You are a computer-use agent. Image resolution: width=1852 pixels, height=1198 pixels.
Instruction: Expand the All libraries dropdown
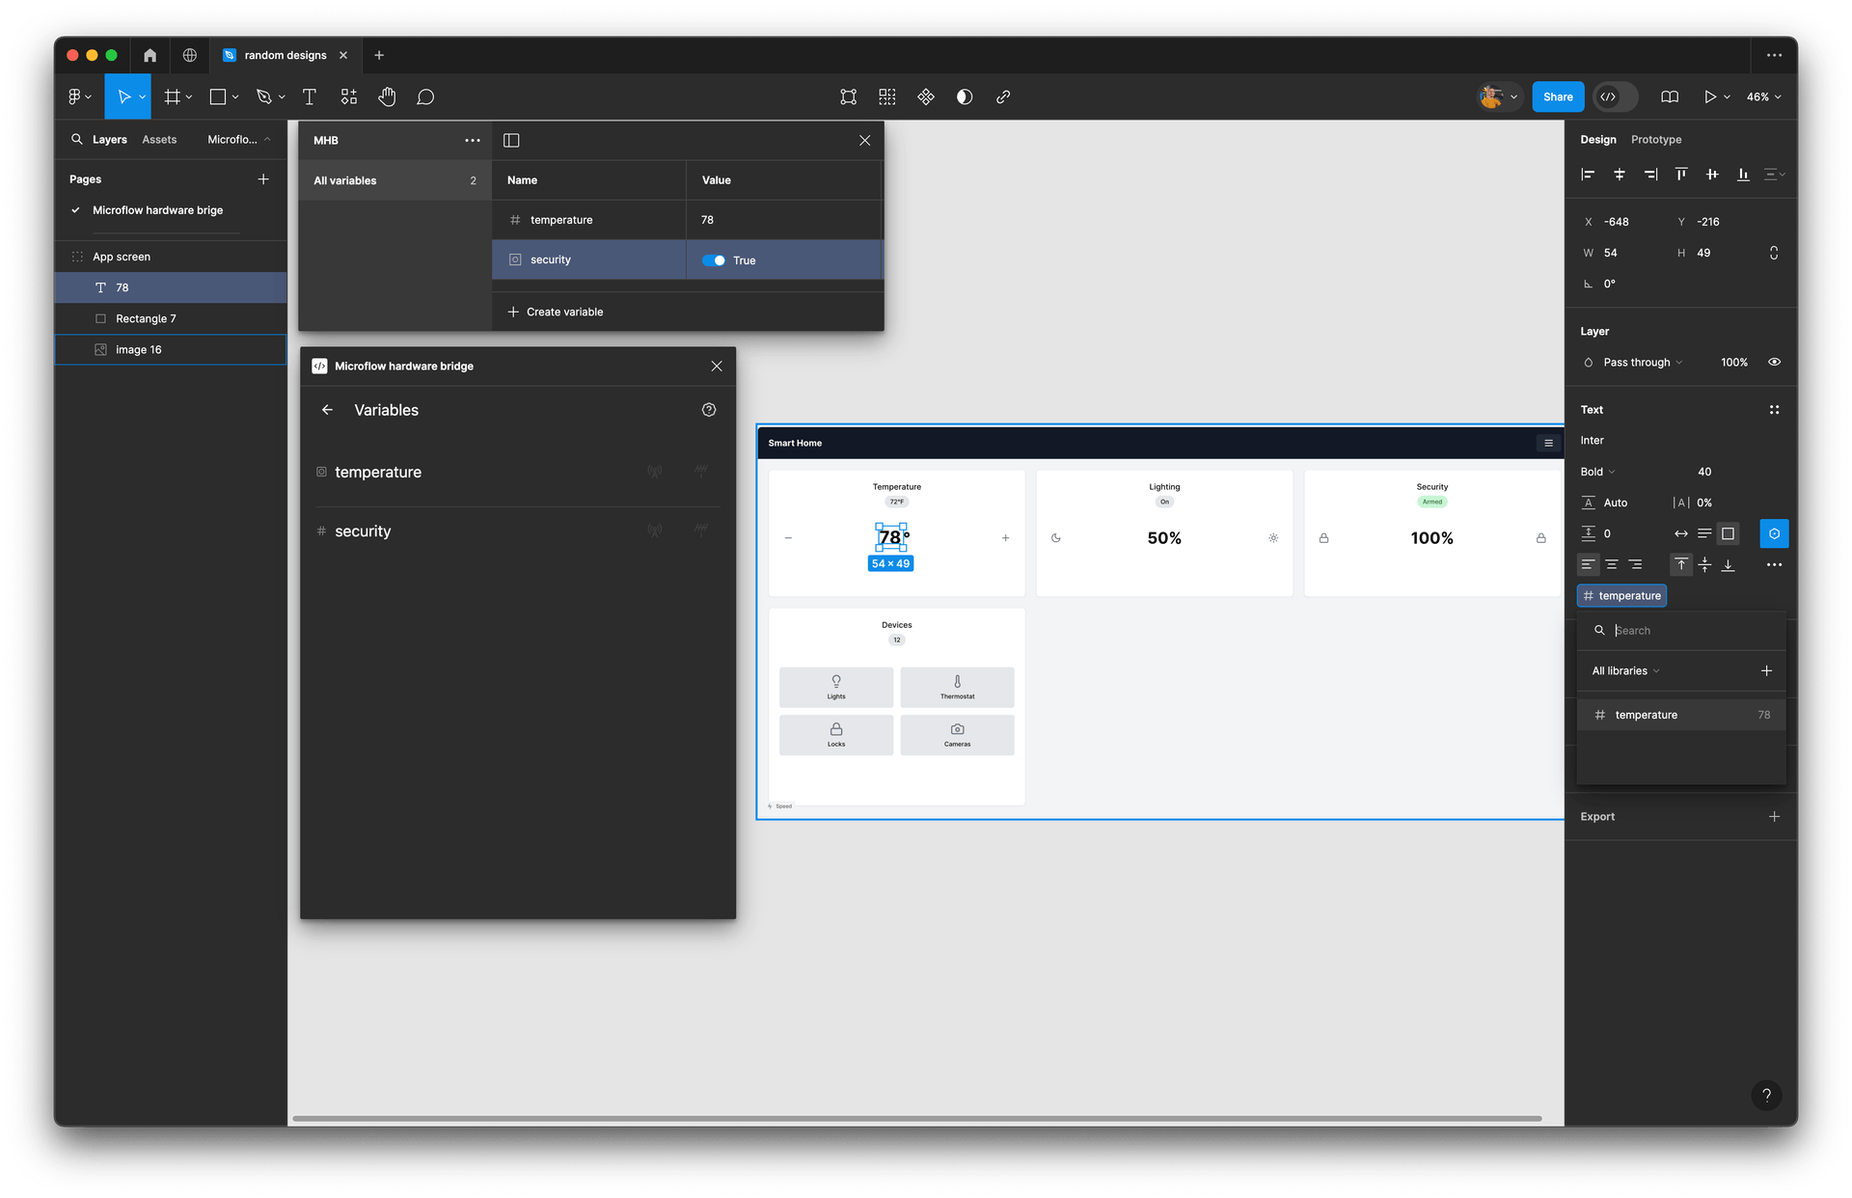coord(1626,671)
